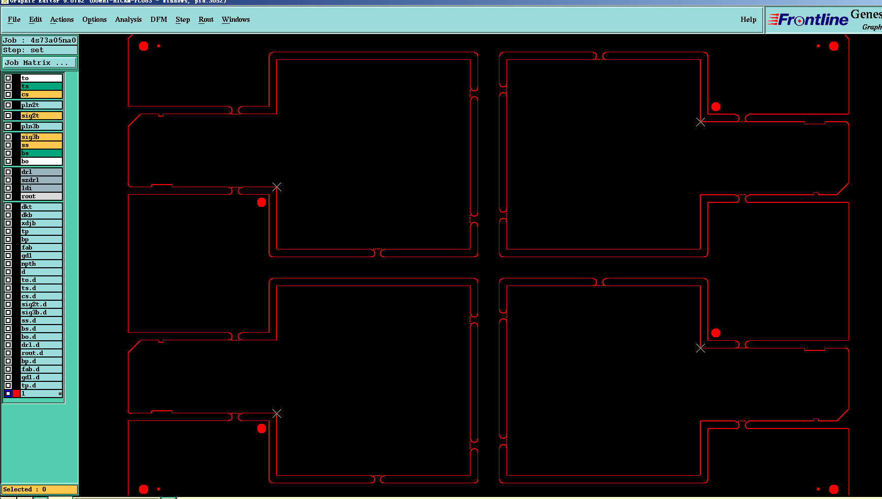The height and width of the screenshot is (499, 882).
Task: Click the Frontline logo
Action: pyautogui.click(x=808, y=20)
